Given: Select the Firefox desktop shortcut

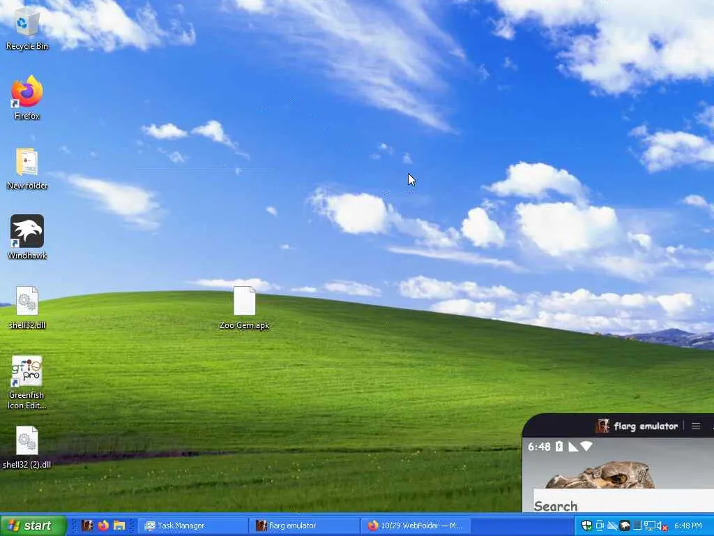Looking at the screenshot, I should click(27, 98).
